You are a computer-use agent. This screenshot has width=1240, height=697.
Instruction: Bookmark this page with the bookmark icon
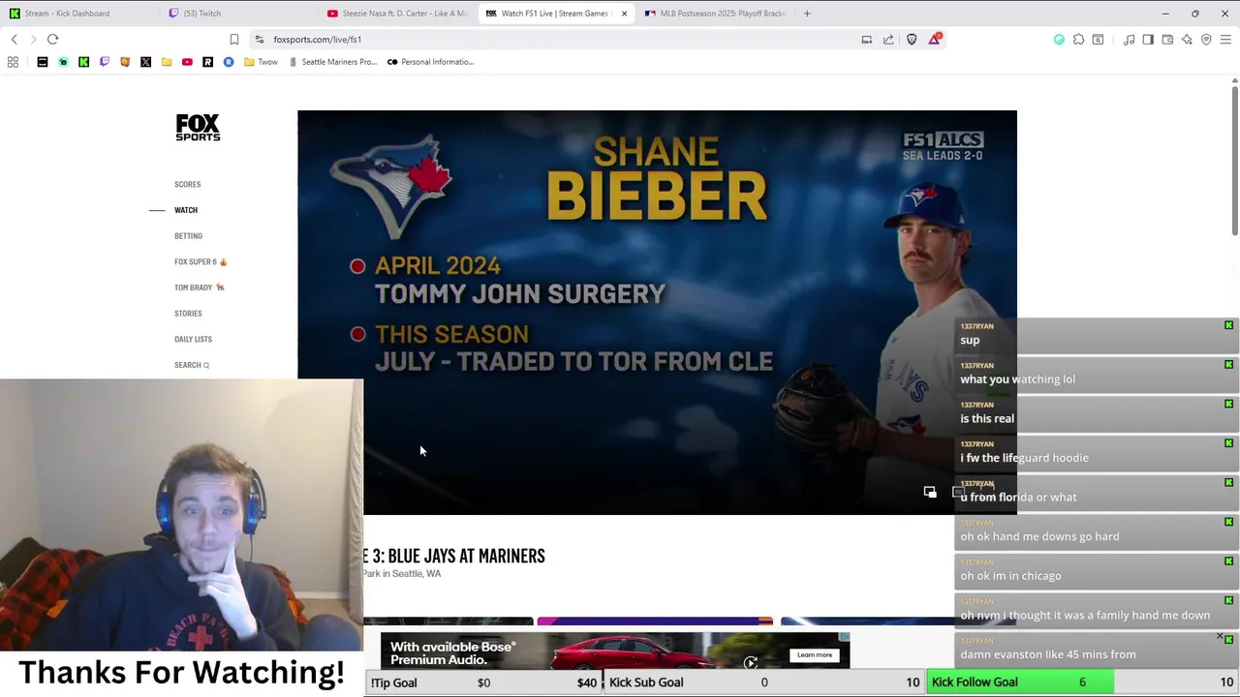click(233, 40)
